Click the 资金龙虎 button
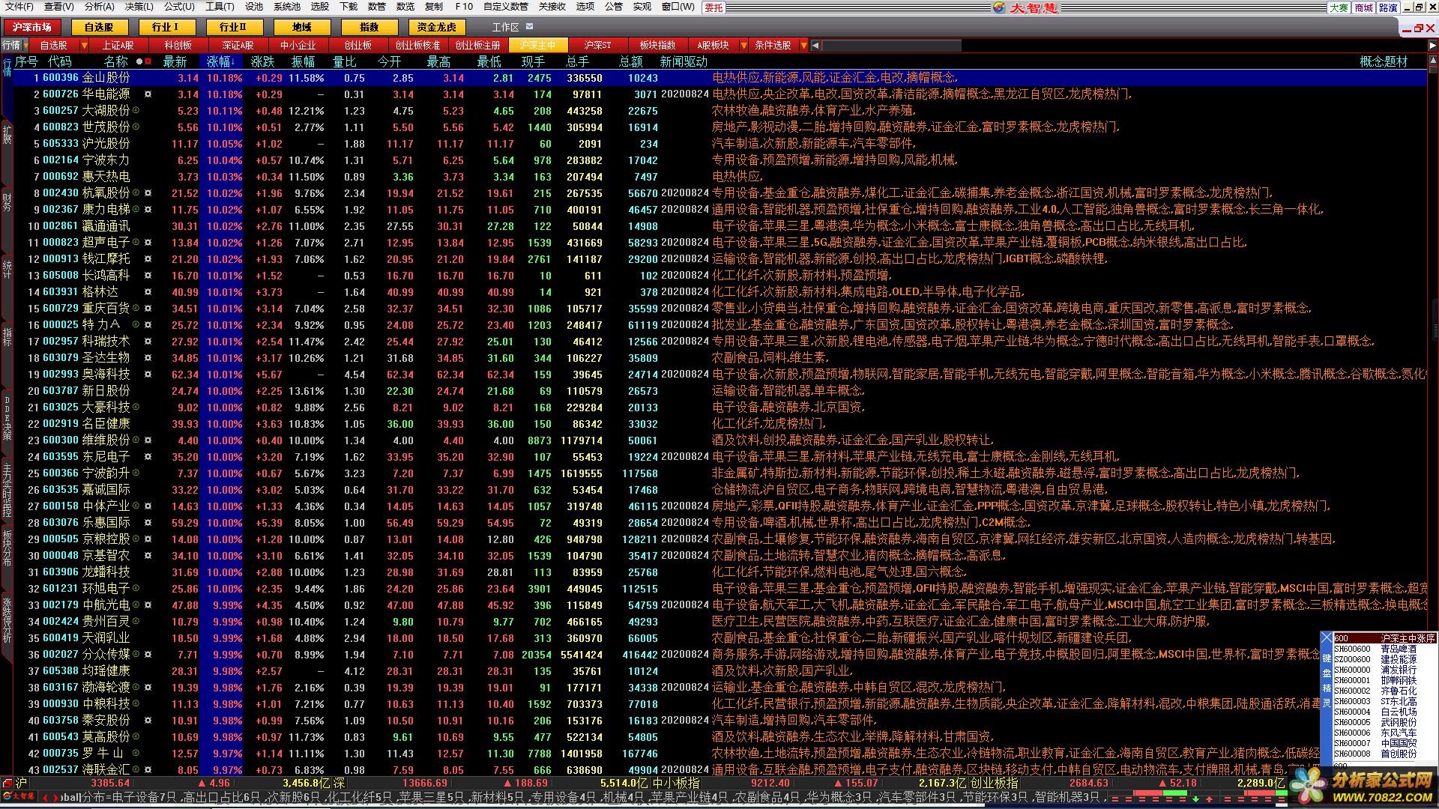Screen dimensions: 1439x809 [437, 27]
